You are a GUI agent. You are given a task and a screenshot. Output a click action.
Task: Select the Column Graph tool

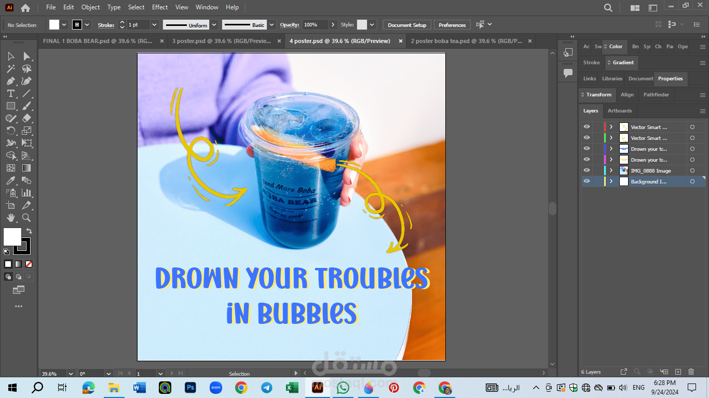[x=27, y=193]
